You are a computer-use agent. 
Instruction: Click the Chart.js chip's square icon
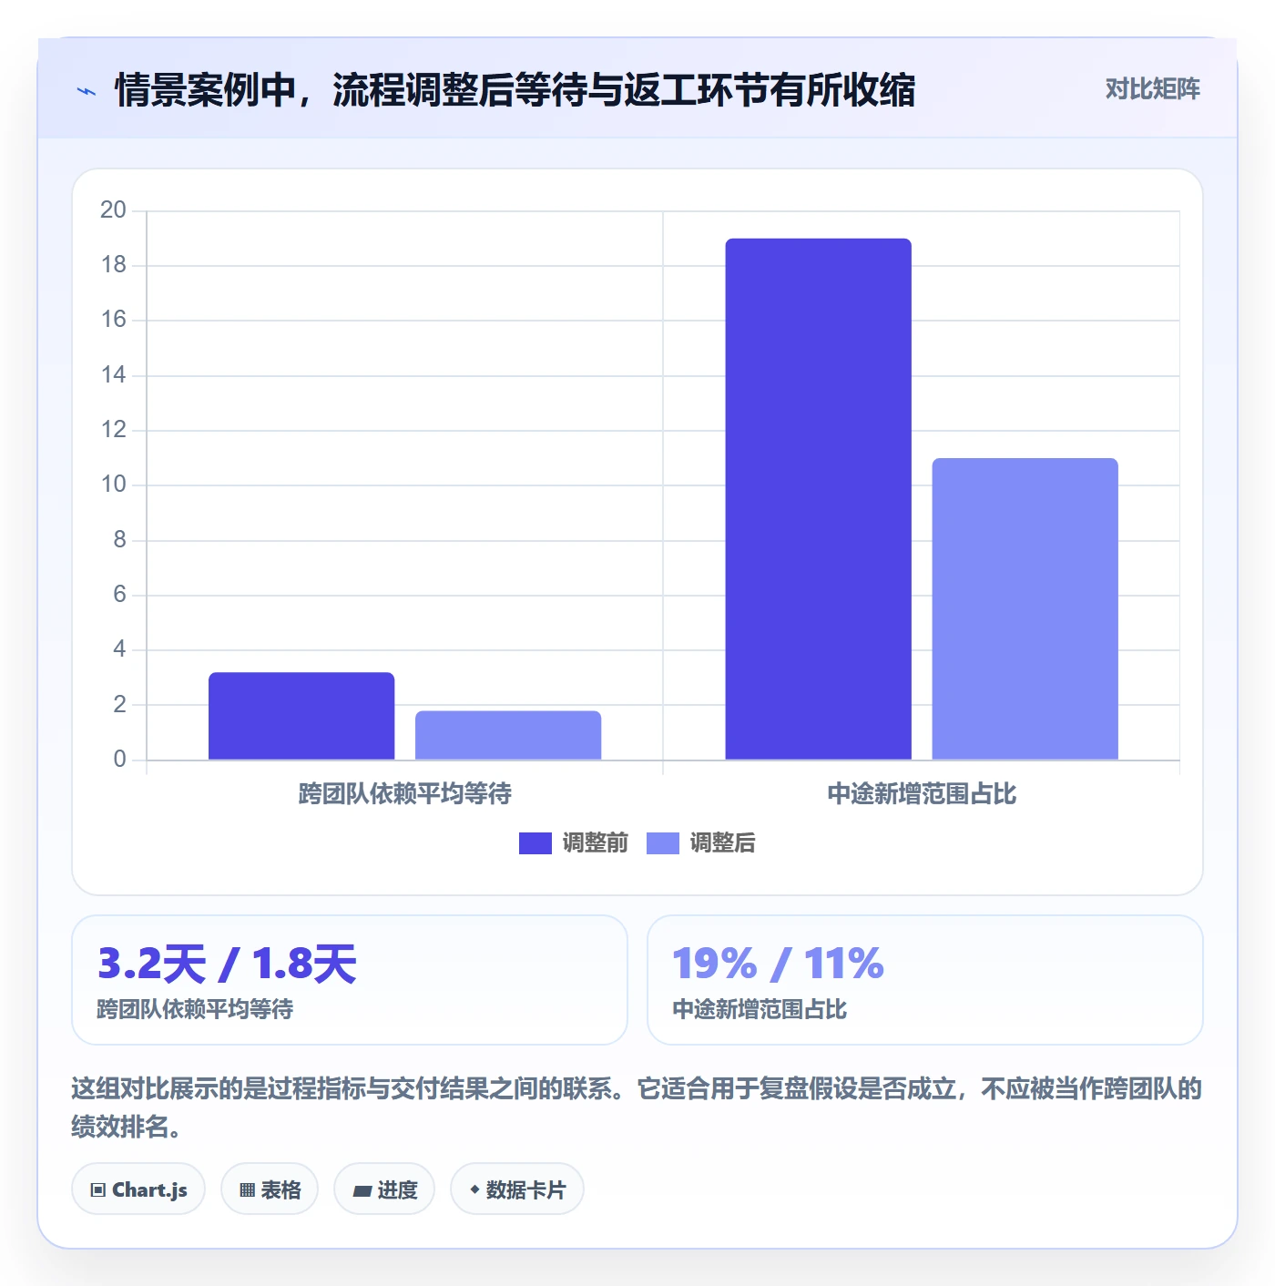[x=98, y=1190]
